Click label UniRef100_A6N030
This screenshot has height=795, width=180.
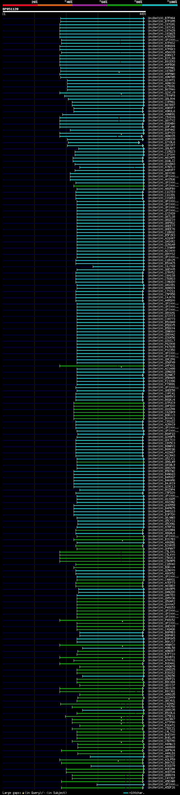click(x=161, y=83)
